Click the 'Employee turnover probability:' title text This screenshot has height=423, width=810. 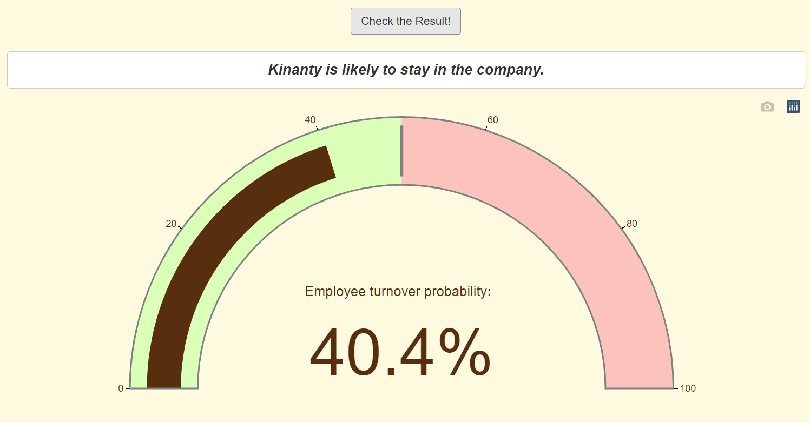398,292
